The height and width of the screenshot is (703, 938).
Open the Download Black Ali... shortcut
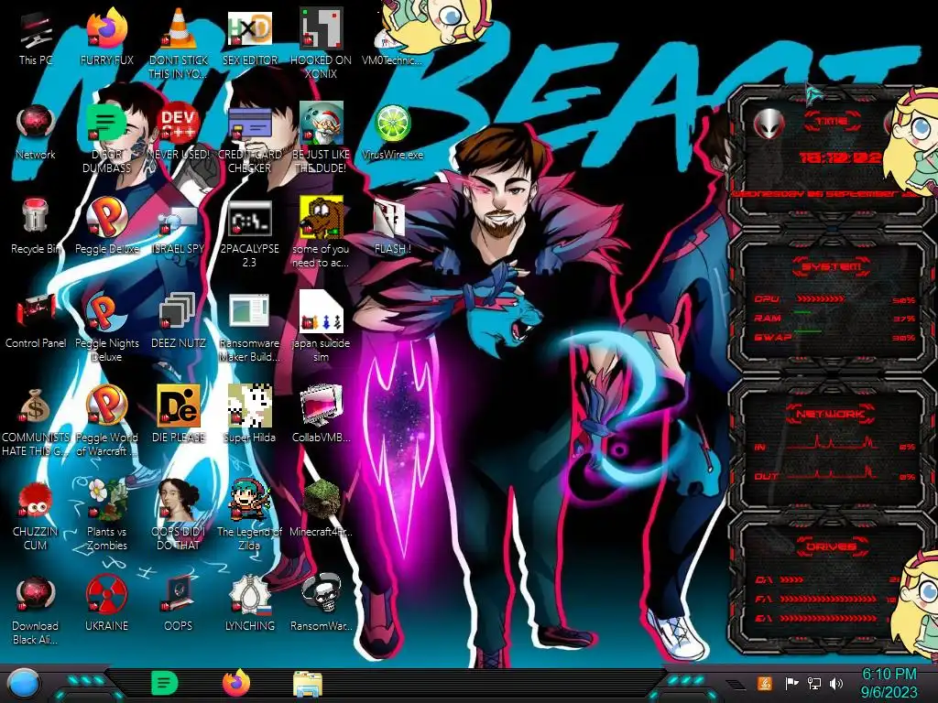(36, 610)
